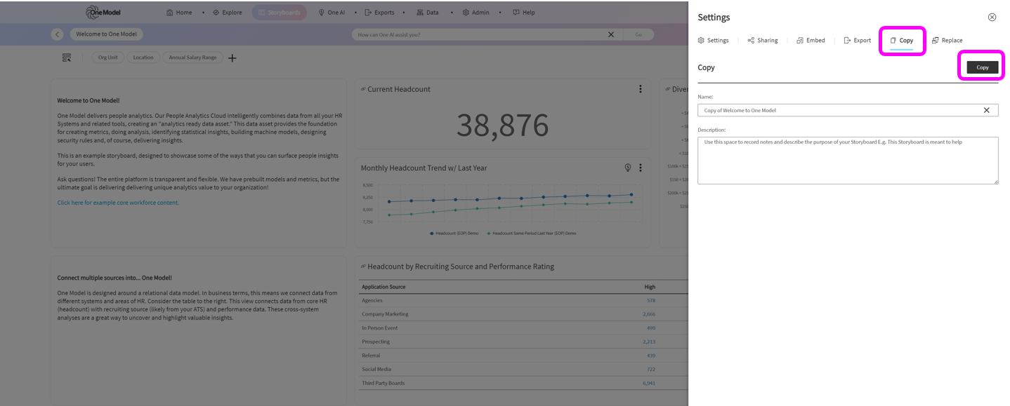Switch to the Sharing tab
The width and height of the screenshot is (1010, 406).
pos(763,41)
